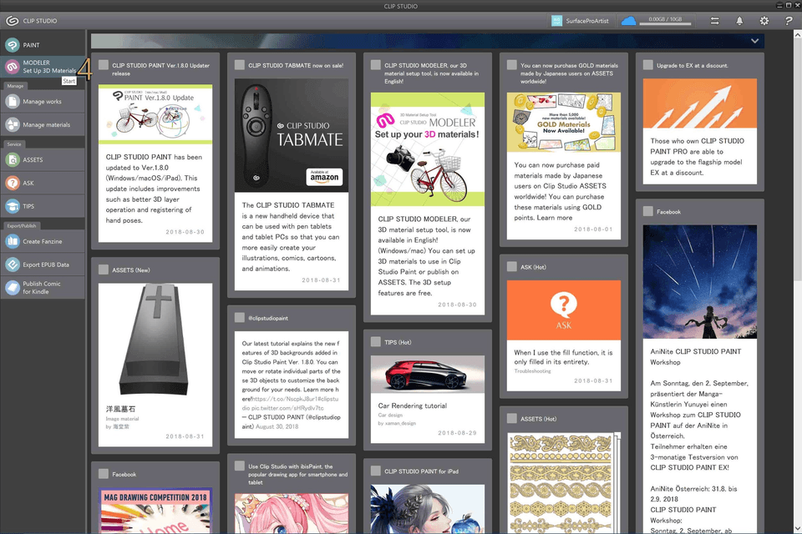The height and width of the screenshot is (534, 802).
Task: Open the orange ASK banner
Action: click(564, 310)
